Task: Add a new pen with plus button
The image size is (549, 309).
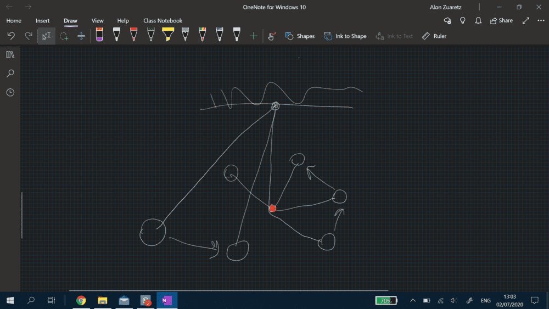Action: click(x=254, y=36)
